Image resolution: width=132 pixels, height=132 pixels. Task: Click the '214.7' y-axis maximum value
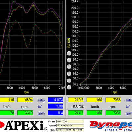75,1
